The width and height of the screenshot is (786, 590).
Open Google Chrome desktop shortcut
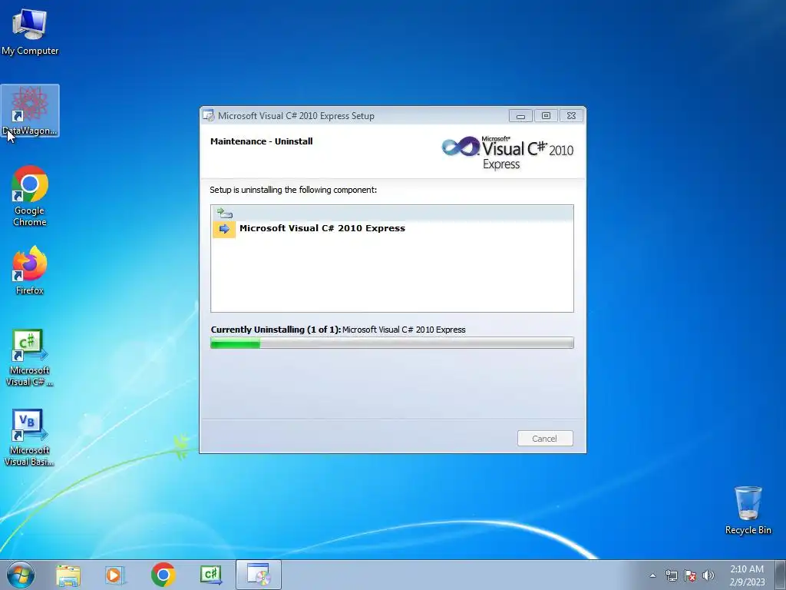[x=30, y=196]
